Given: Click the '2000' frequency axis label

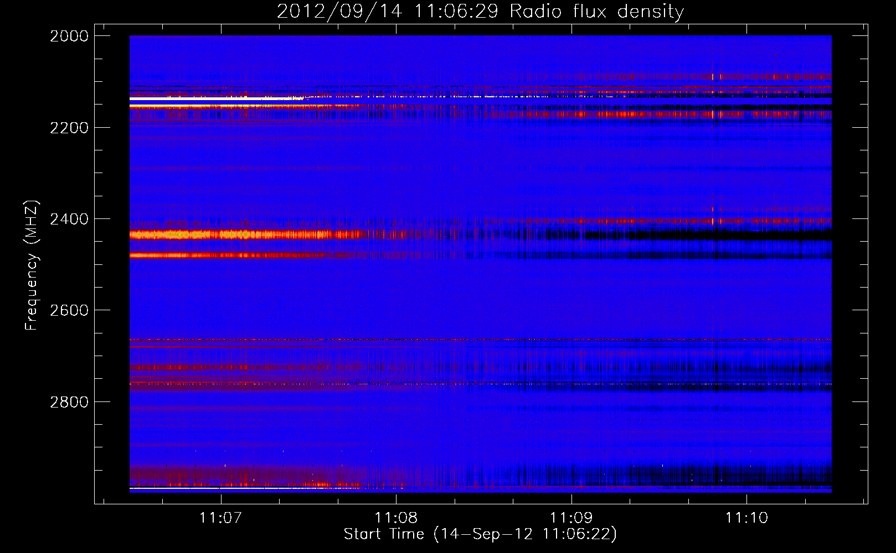Looking at the screenshot, I should coord(69,36).
